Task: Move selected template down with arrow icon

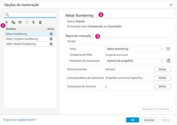Action: click(x=33, y=22)
